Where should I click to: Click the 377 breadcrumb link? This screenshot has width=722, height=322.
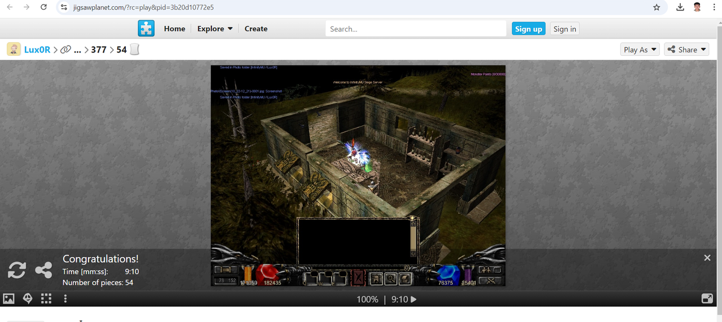[x=99, y=50]
